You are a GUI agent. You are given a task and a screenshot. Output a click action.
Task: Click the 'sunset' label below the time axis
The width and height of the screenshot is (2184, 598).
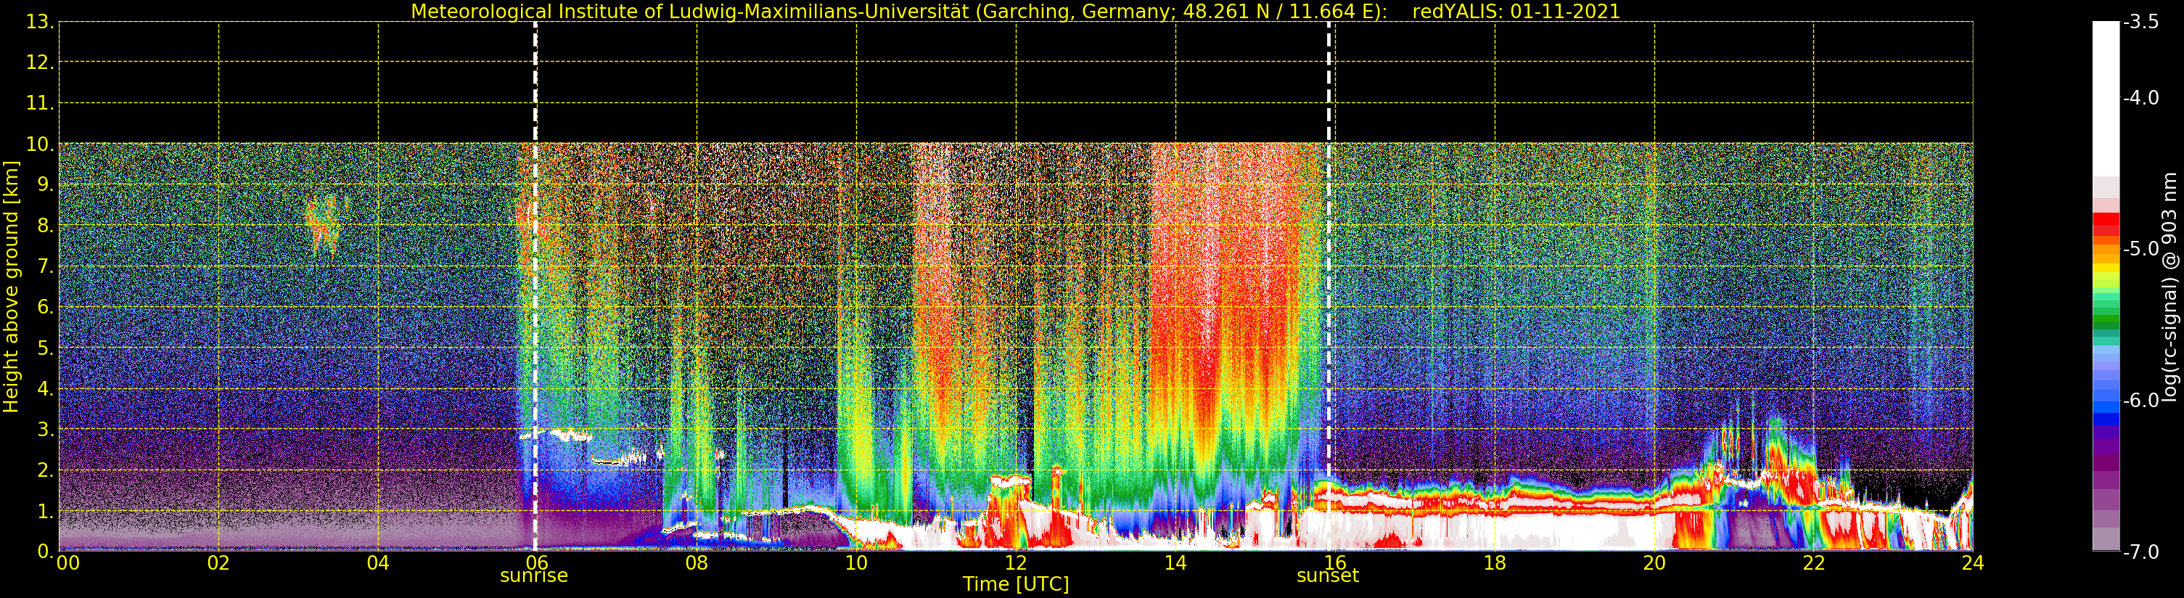pos(1328,576)
